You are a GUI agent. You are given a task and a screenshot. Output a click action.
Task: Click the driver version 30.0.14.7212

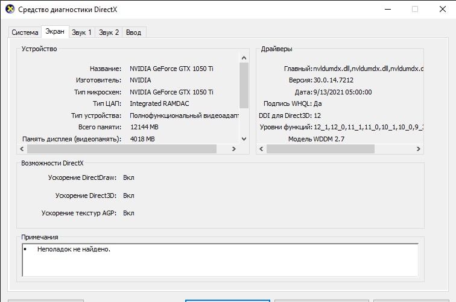[334, 80]
